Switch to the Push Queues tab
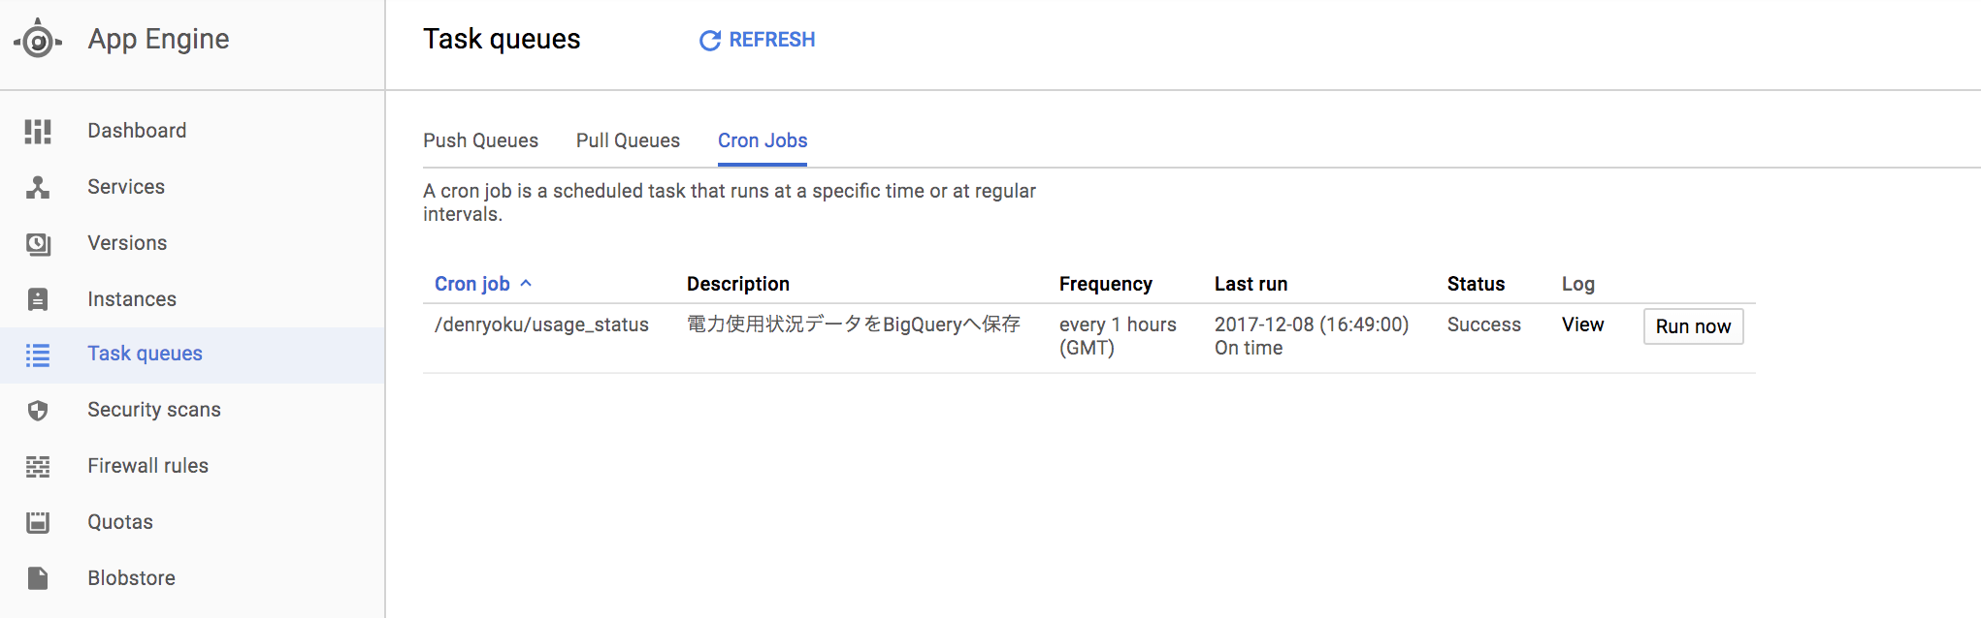This screenshot has width=1981, height=618. pos(480,140)
